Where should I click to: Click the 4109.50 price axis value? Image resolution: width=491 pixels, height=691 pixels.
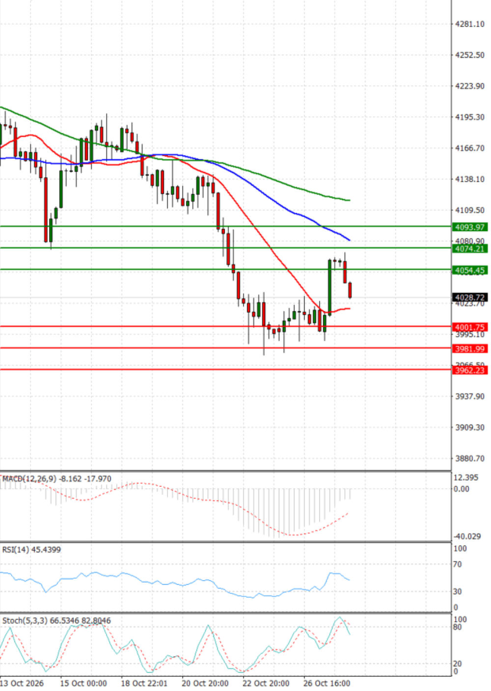pyautogui.click(x=470, y=210)
